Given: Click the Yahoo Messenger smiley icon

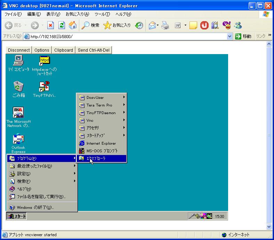Looking at the screenshot, I should pos(227,25).
